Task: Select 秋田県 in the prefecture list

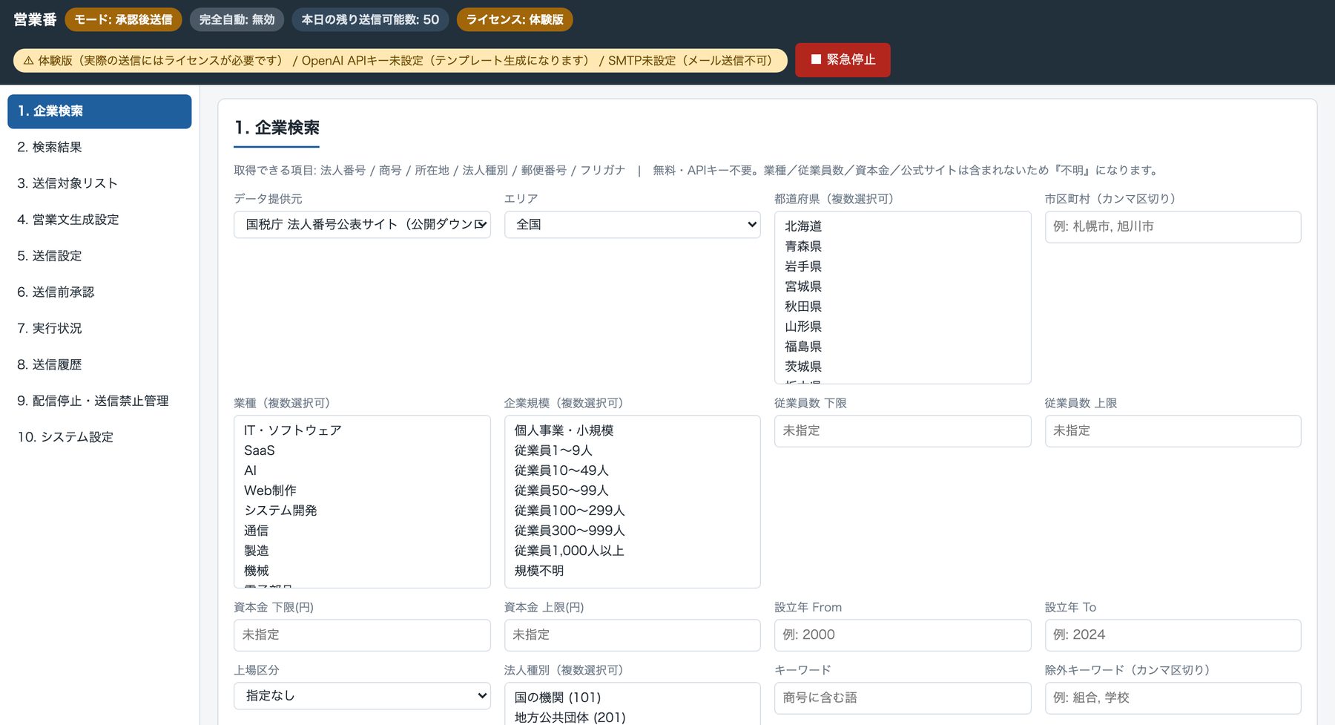Action: 903,306
